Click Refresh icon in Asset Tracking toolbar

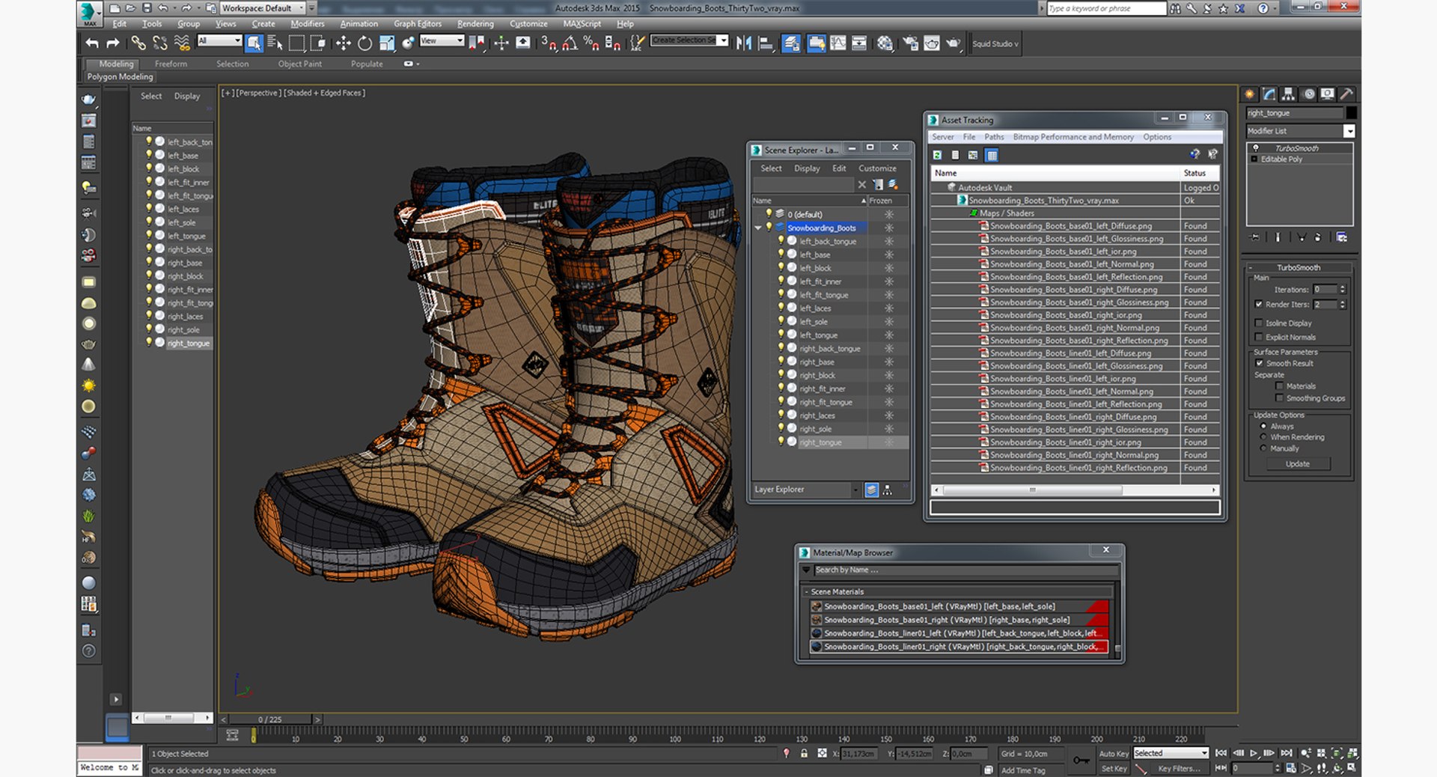coord(937,155)
